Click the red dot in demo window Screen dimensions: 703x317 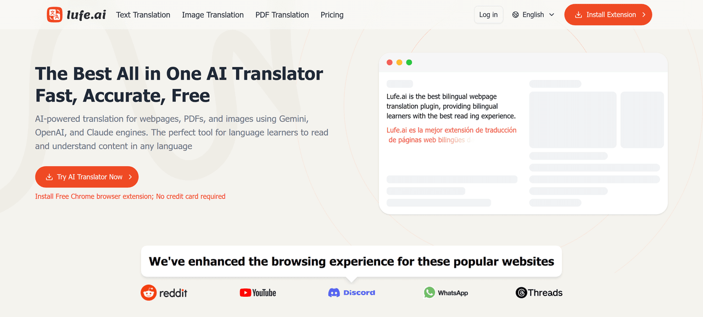point(389,63)
